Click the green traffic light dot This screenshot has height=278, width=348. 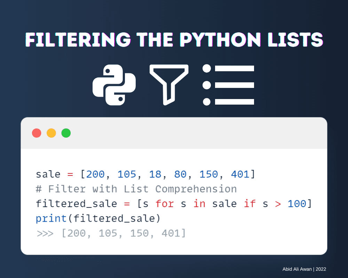66,133
